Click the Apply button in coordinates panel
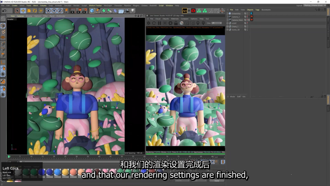 pos(217,181)
